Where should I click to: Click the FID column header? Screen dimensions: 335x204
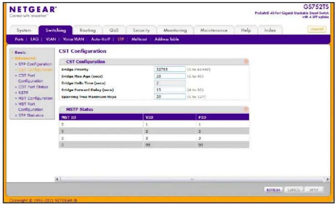[x=222, y=117]
